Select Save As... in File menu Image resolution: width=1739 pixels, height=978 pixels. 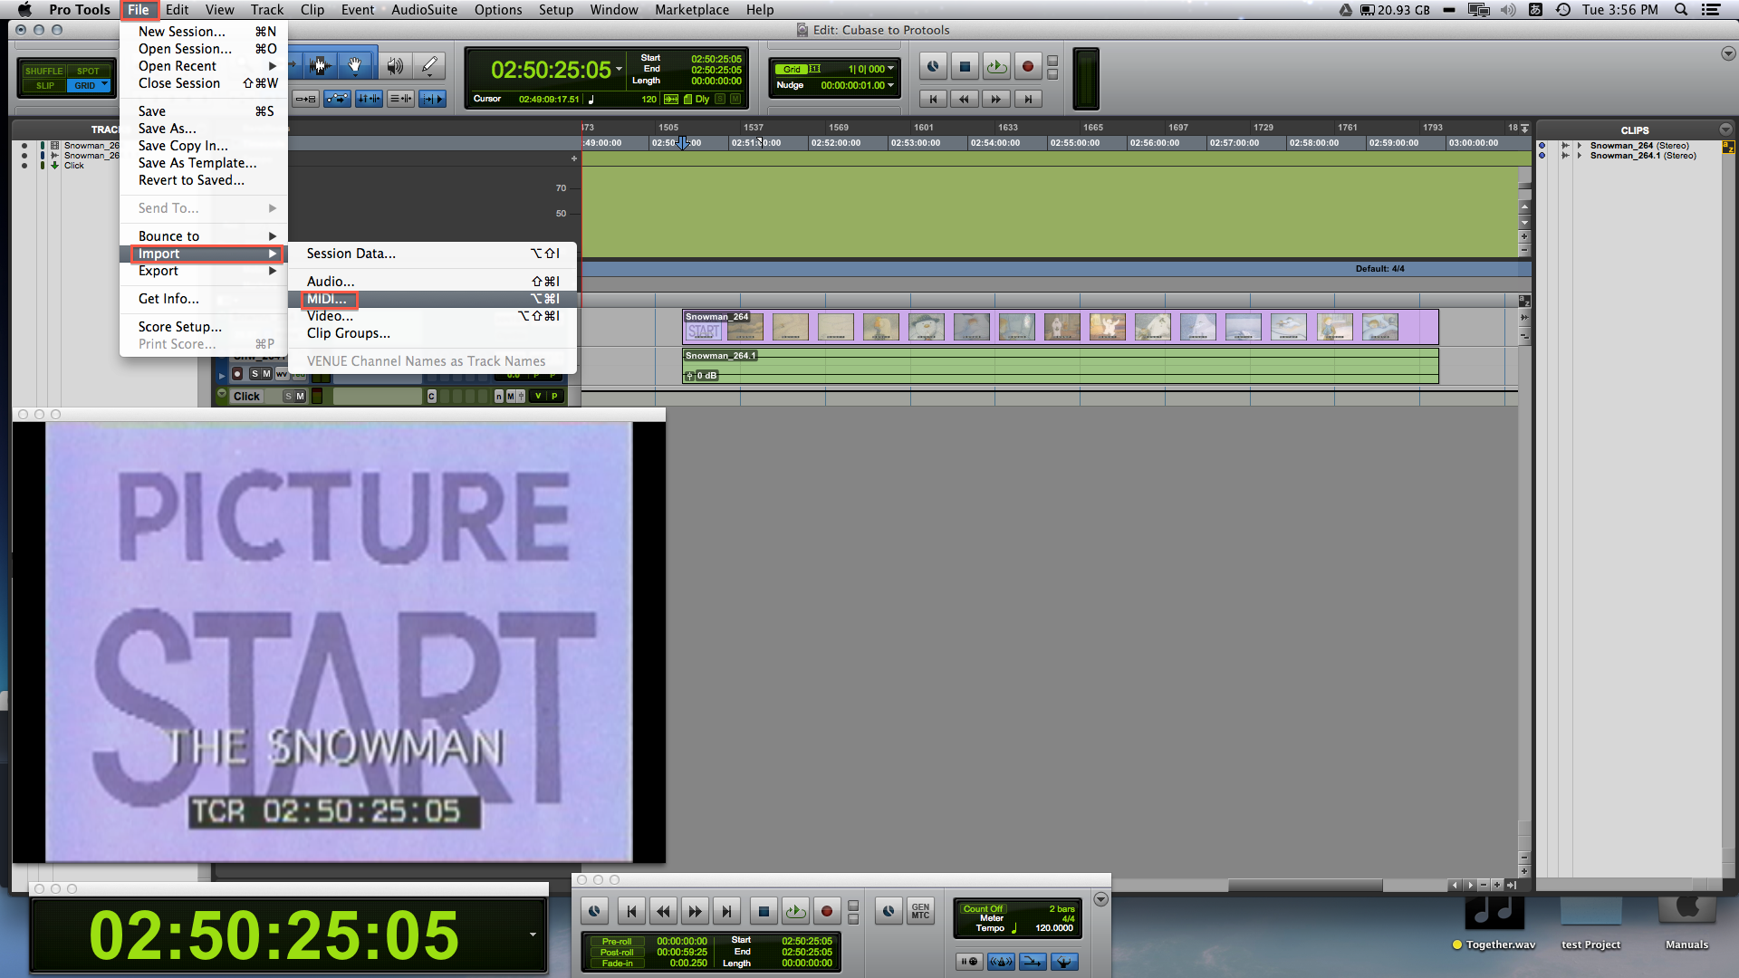(x=204, y=129)
